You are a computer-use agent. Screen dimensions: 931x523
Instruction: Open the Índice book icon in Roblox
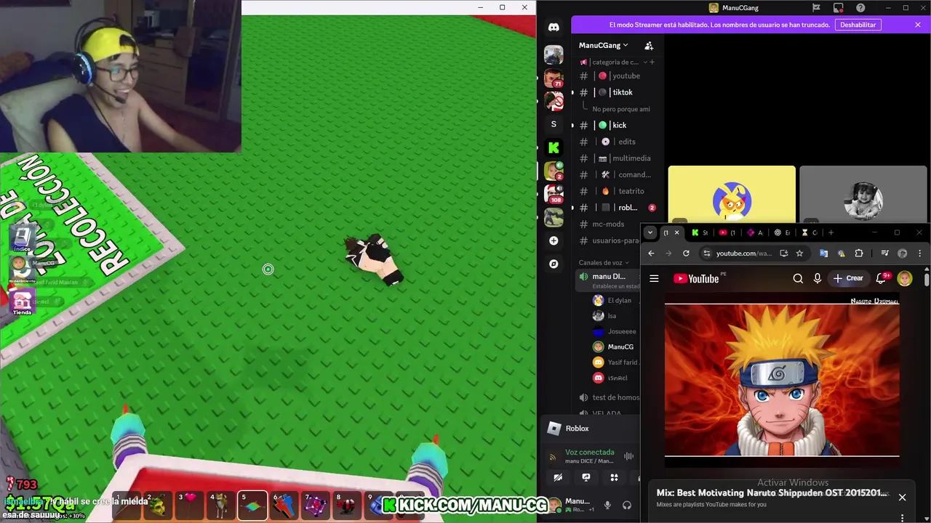[x=22, y=239]
